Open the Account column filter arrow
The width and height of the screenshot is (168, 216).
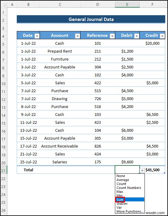pos(77,36)
